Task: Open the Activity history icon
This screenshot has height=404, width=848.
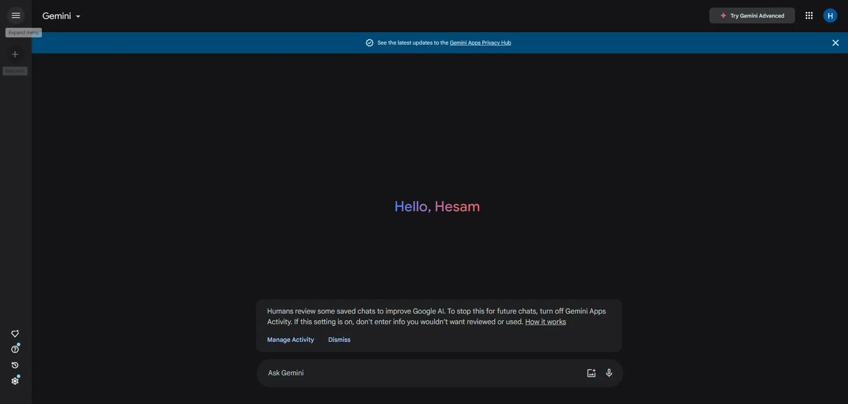Action: pyautogui.click(x=15, y=365)
